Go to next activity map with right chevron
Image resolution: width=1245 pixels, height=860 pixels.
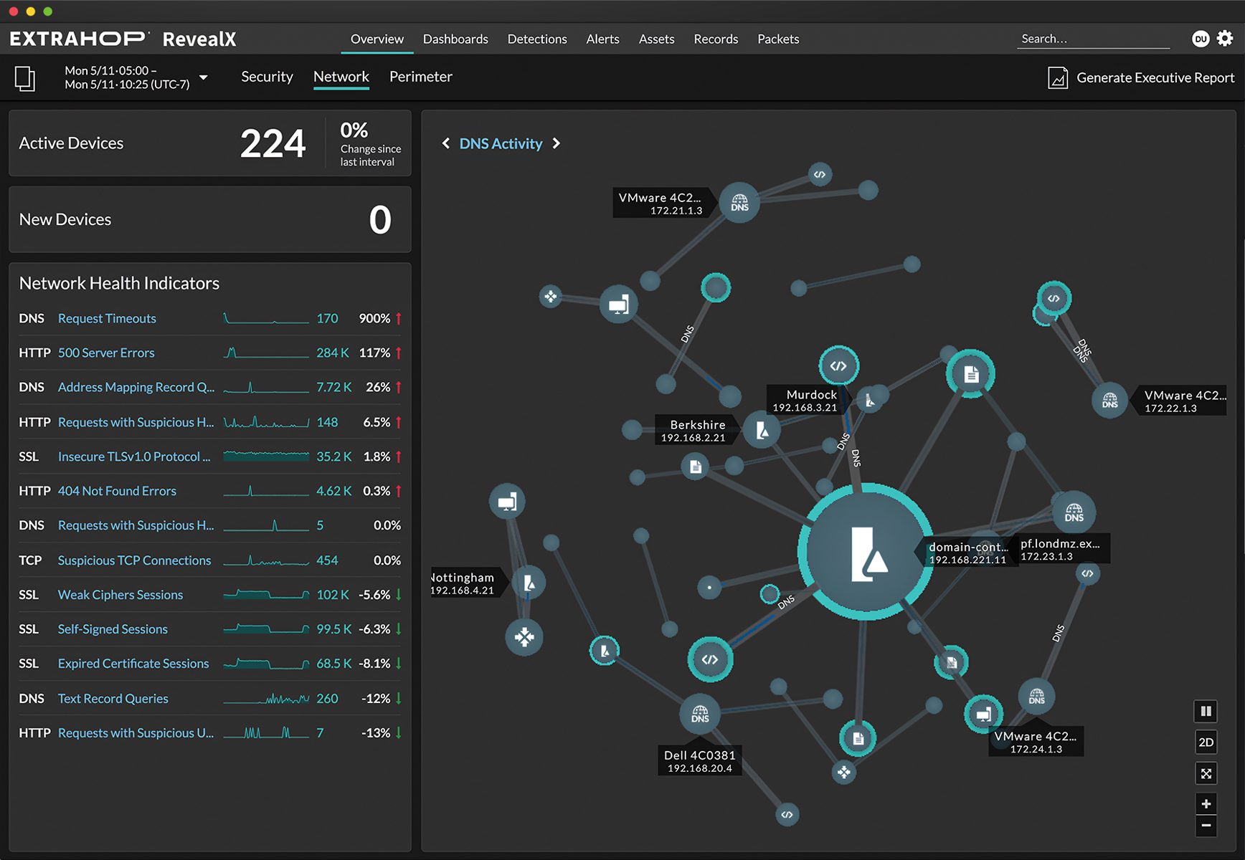[x=557, y=143]
